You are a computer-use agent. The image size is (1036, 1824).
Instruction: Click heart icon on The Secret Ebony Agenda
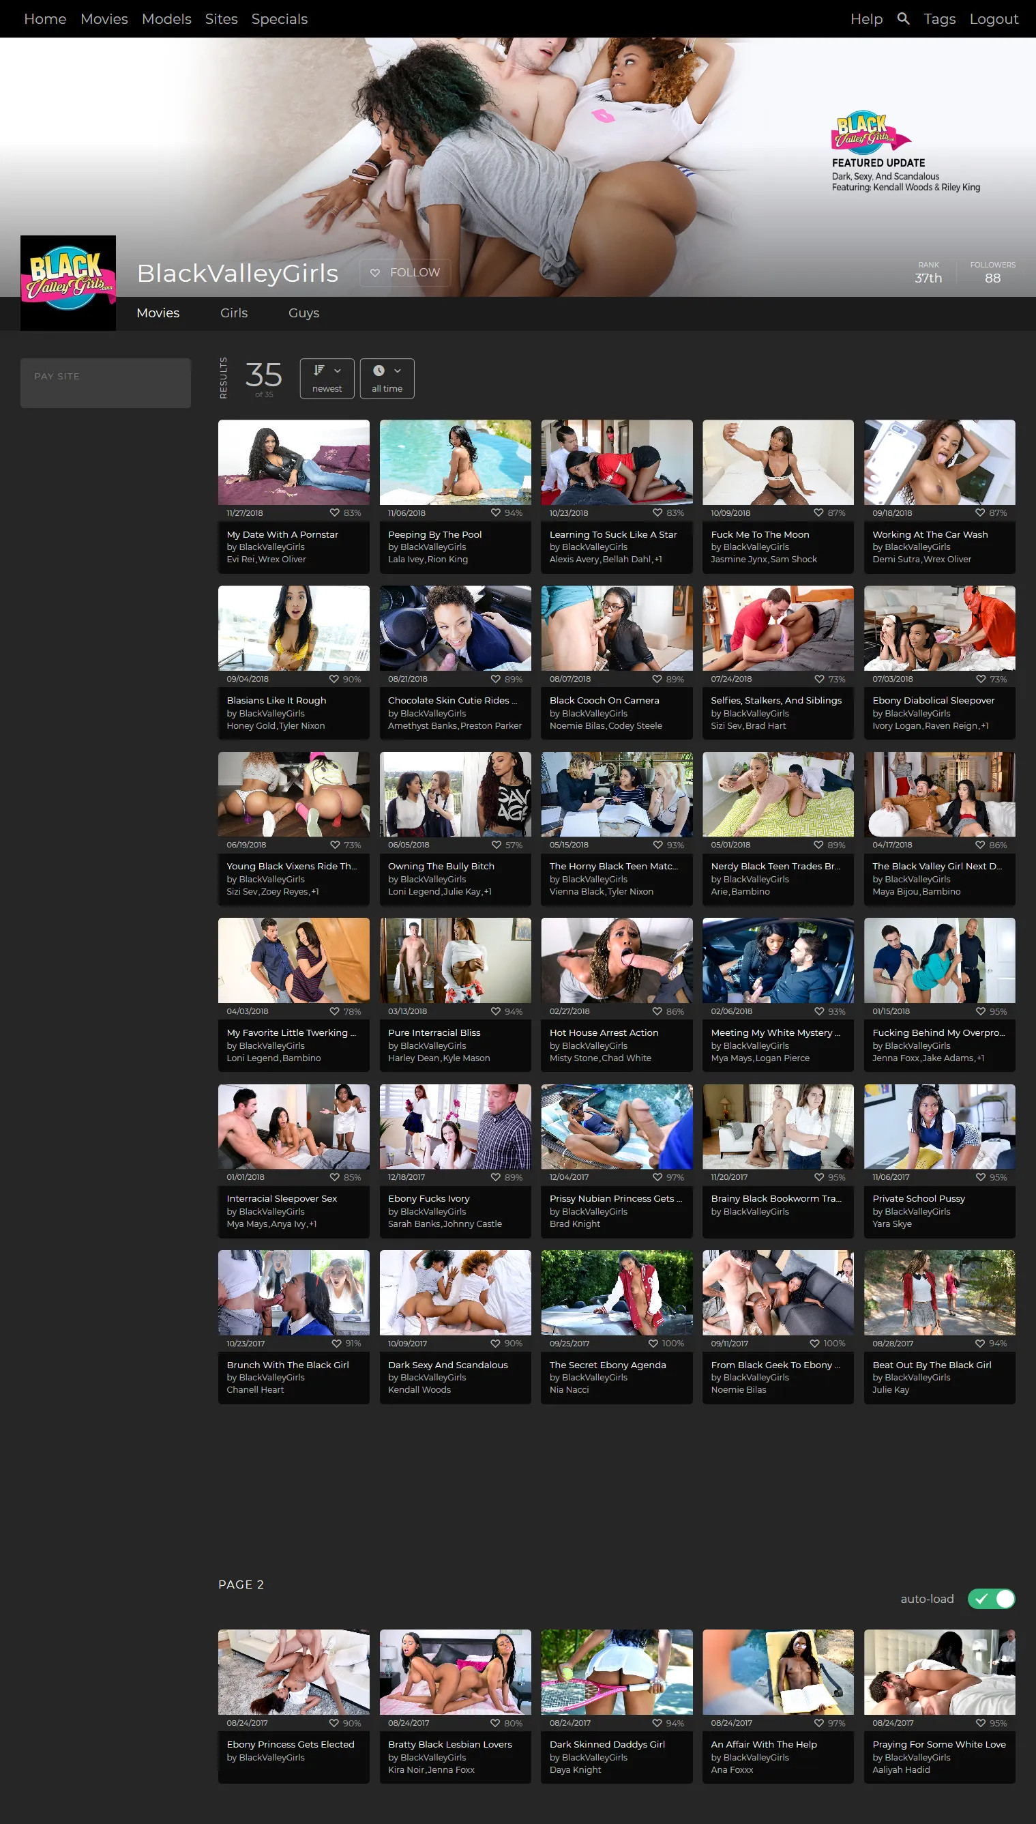pos(653,1343)
